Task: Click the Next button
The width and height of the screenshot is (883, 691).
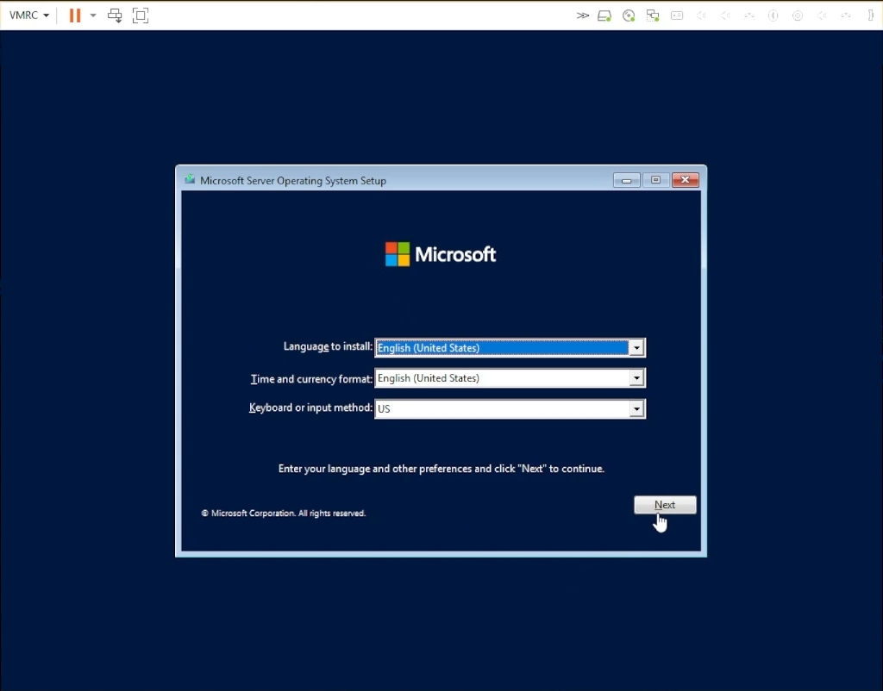Action: [664, 505]
